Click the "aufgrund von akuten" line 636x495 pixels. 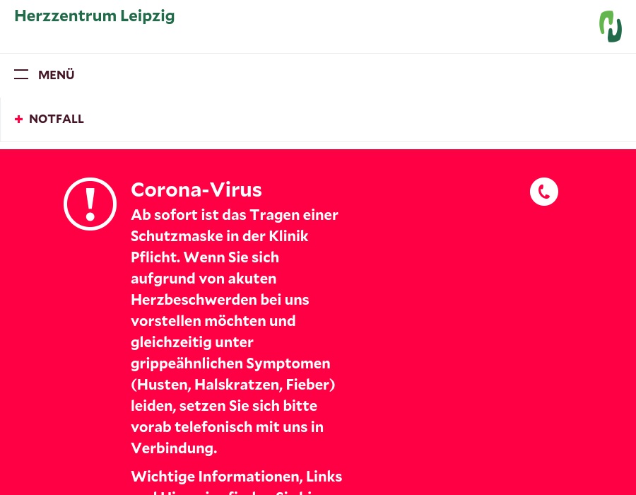coord(204,278)
